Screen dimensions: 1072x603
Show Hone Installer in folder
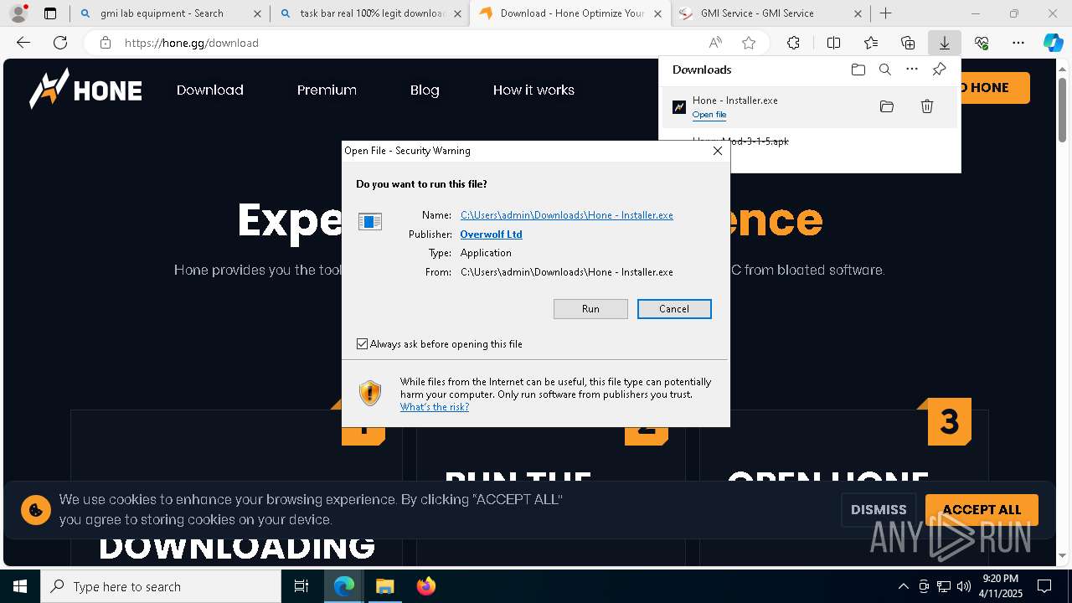[x=887, y=106]
